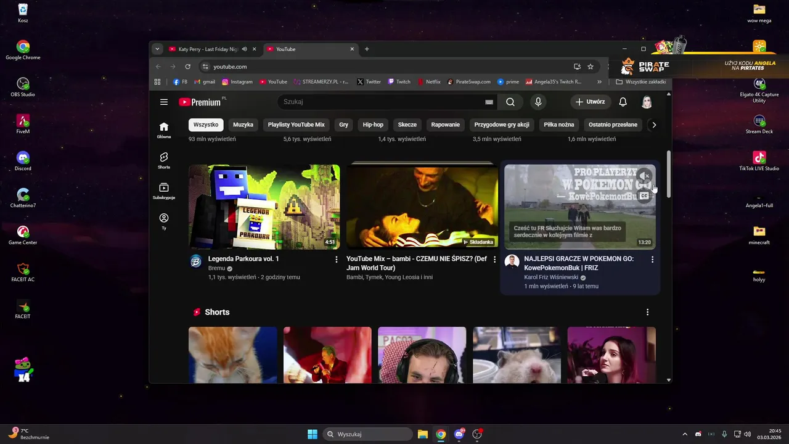Open Shorts from the sidebar
The image size is (789, 444).
[164, 160]
